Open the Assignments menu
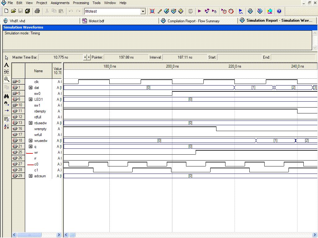 point(60,3)
